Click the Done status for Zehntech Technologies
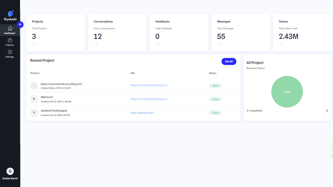The width and height of the screenshot is (333, 187). (x=215, y=113)
